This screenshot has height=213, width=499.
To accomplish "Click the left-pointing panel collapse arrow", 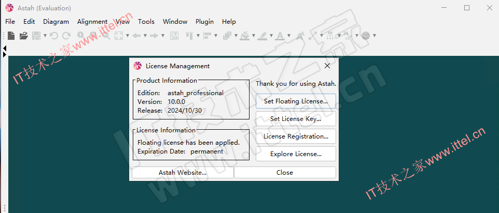I will (5, 48).
